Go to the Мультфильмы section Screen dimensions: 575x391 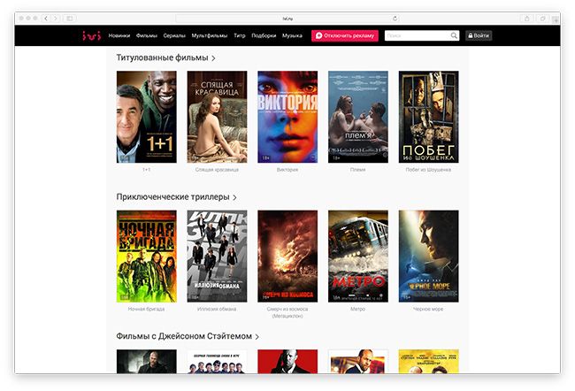click(x=210, y=35)
